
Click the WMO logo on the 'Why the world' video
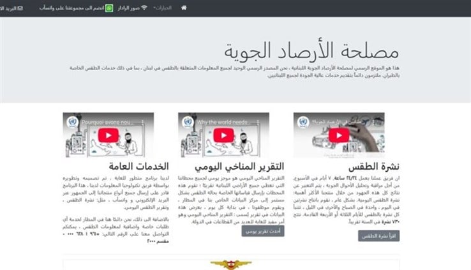(x=187, y=121)
